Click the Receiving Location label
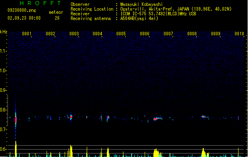This screenshot has height=157, width=248. coord(92,9)
